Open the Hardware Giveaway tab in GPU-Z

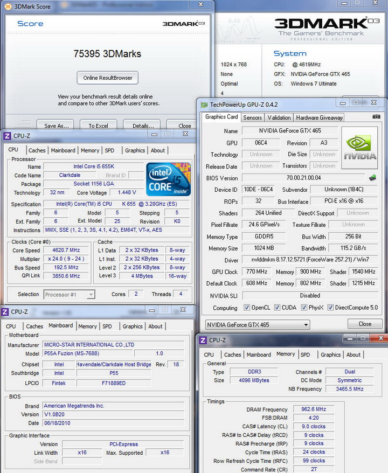coord(319,117)
